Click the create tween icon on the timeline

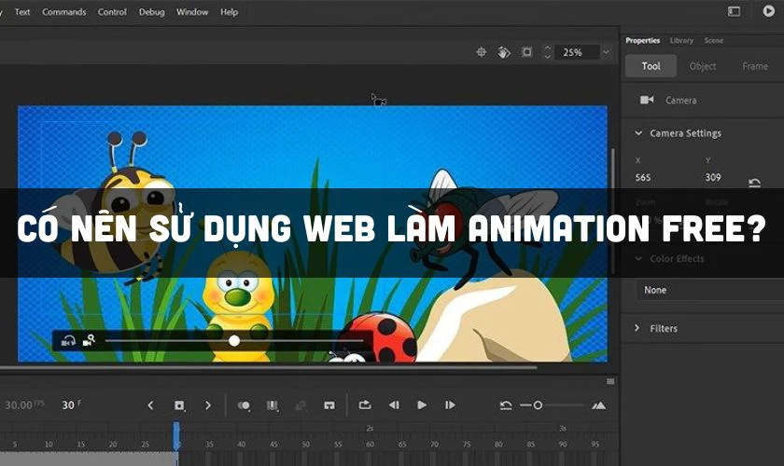tap(301, 405)
